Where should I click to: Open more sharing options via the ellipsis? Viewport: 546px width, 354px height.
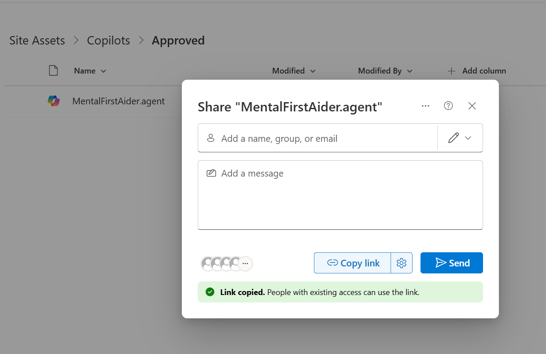pyautogui.click(x=425, y=106)
